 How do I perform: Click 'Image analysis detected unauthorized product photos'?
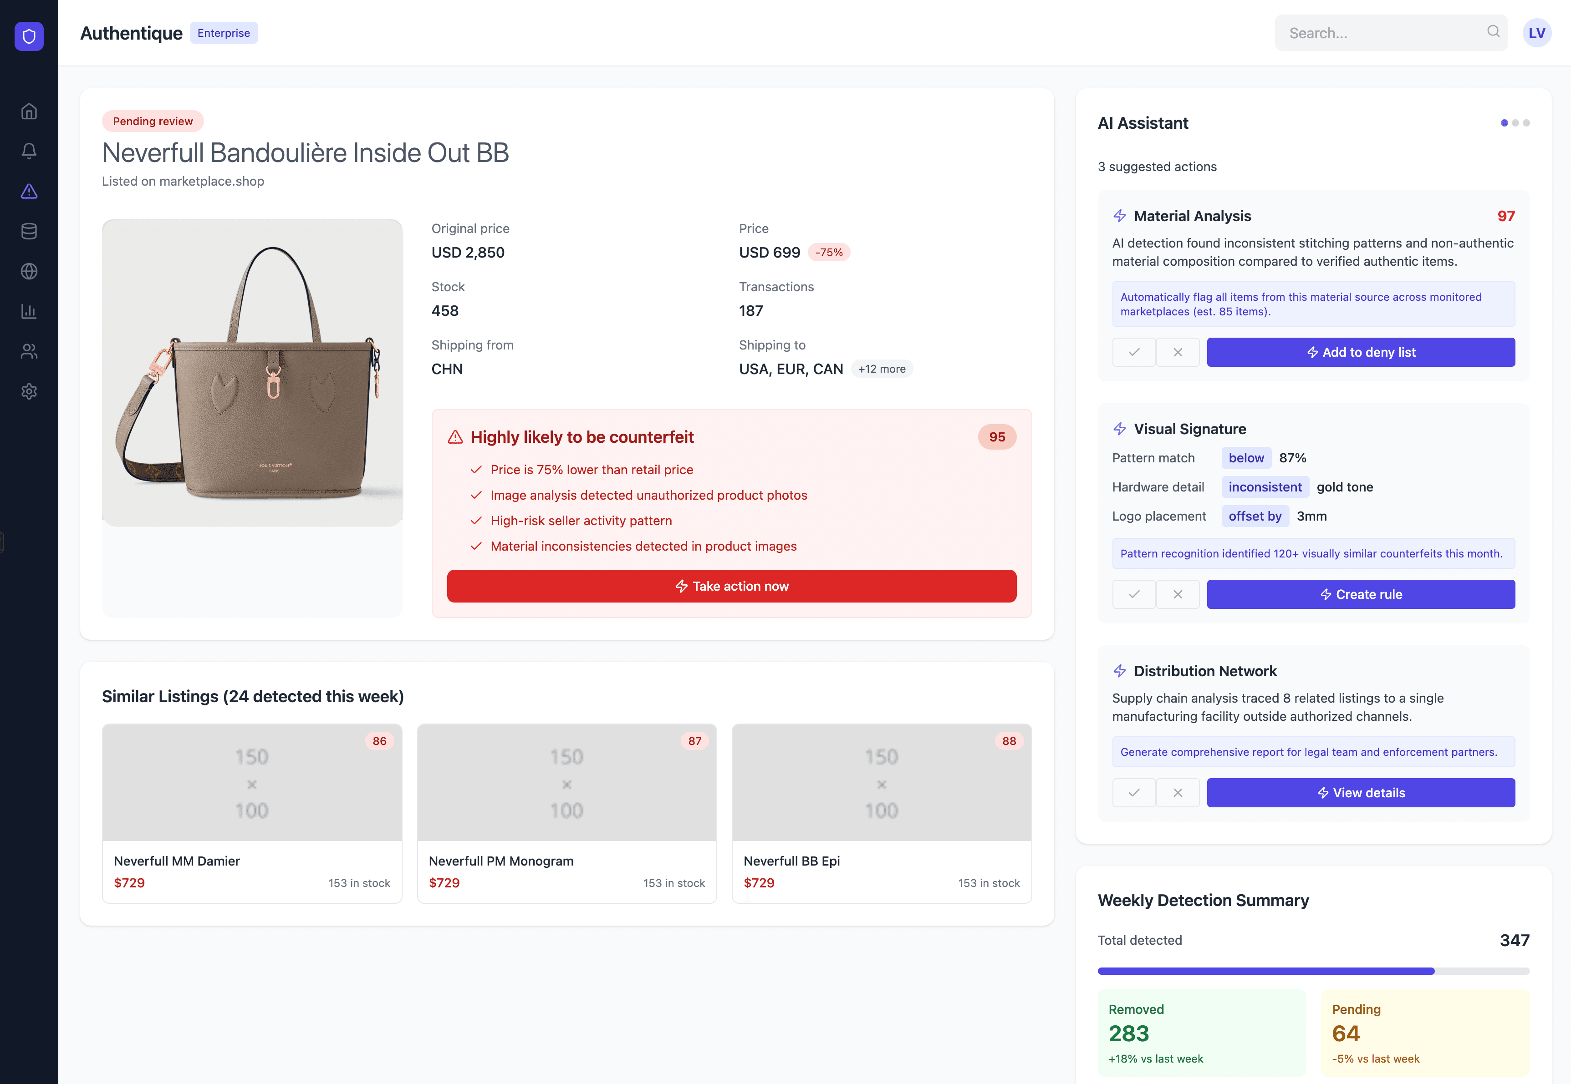tap(649, 495)
